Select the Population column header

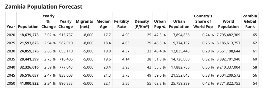[28, 27]
